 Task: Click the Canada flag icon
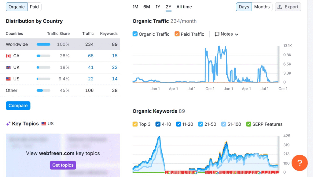click(x=8, y=56)
